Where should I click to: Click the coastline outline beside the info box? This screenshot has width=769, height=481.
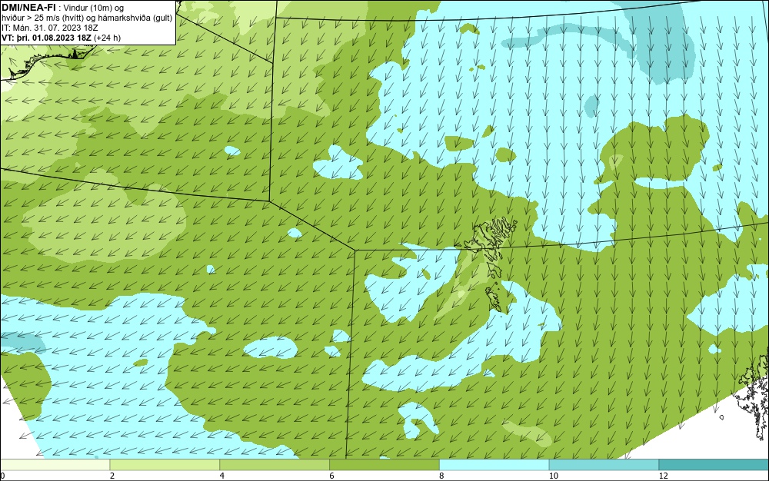click(x=47, y=61)
